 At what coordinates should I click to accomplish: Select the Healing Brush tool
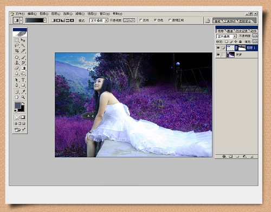pyautogui.click(x=17, y=57)
